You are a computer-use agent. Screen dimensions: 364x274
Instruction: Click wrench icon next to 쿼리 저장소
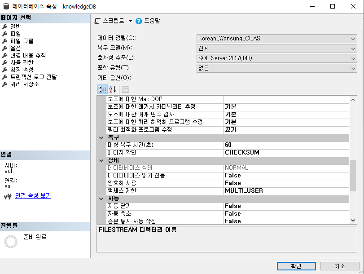tap(5, 84)
